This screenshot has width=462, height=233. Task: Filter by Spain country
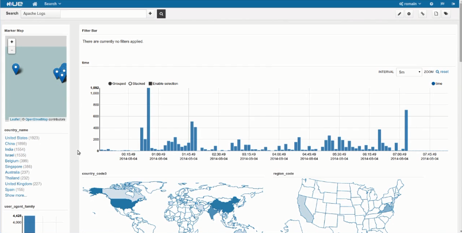tap(10, 190)
